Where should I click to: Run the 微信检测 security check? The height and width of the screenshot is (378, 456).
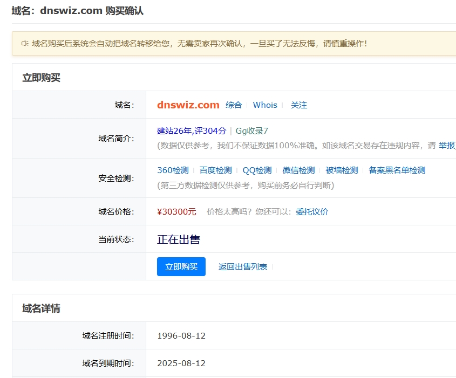[298, 170]
